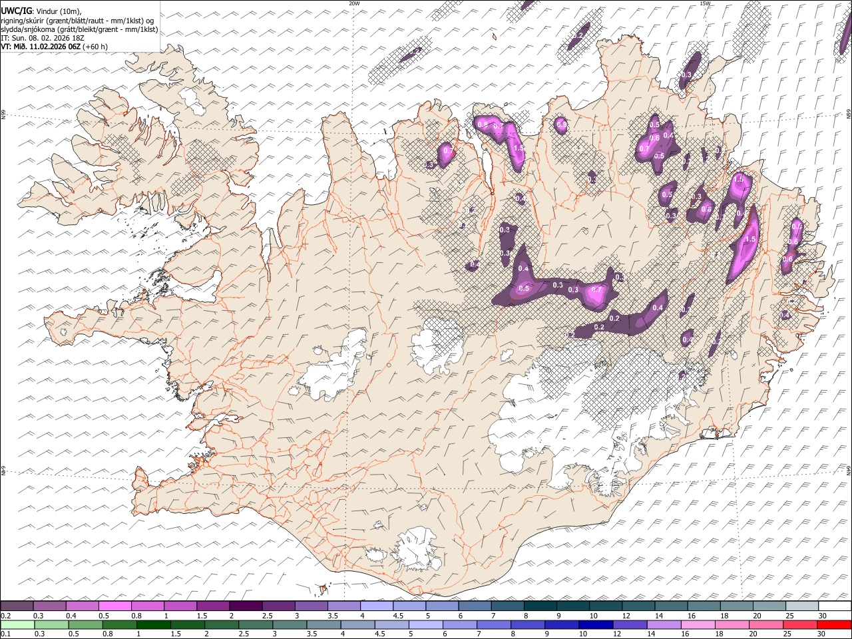Click the '20W' longitude label at top
Screen dimensions: 852x639
[354, 3]
